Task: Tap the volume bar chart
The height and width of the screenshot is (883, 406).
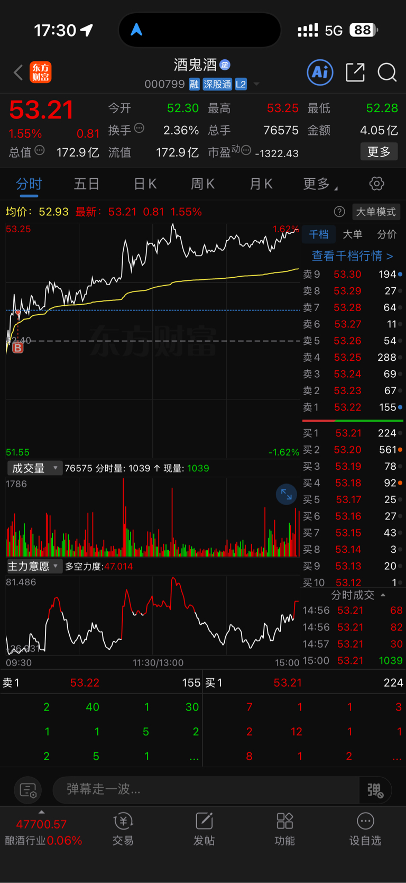Action: (x=153, y=517)
